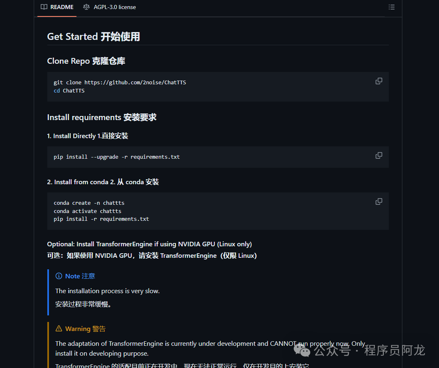Click the book icon beside README

[44, 7]
